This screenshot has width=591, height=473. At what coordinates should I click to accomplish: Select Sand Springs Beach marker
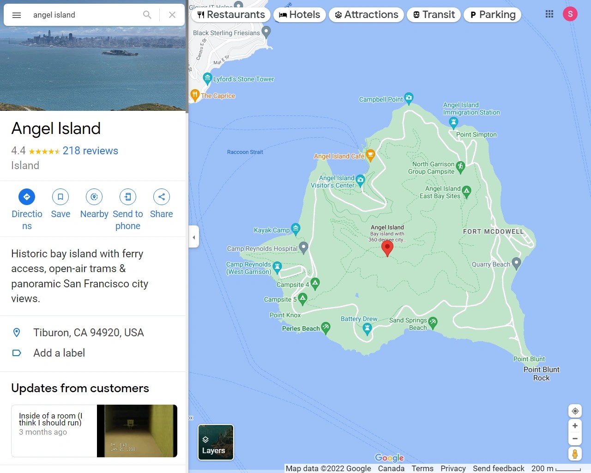[x=433, y=322]
